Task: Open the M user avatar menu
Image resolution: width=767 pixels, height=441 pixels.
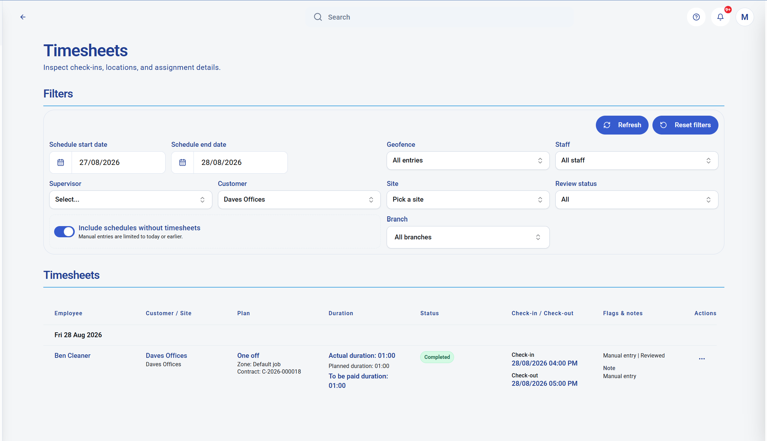Action: click(x=744, y=17)
